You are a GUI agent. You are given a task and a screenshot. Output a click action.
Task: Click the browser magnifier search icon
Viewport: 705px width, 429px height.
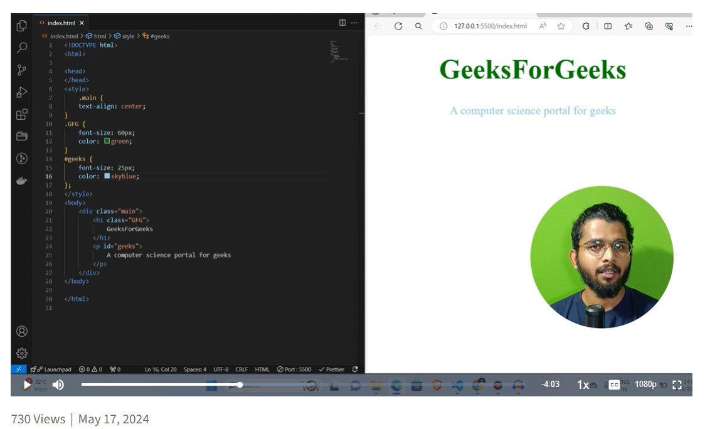pyautogui.click(x=418, y=26)
